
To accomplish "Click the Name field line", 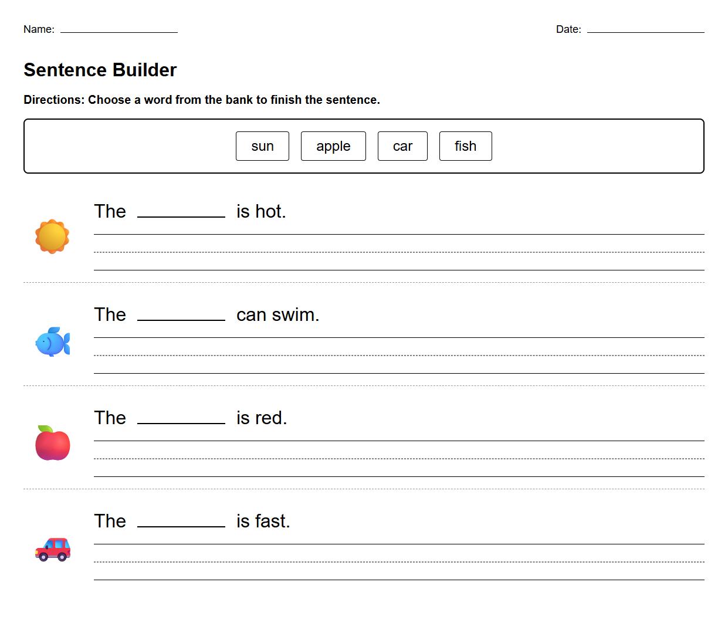I will coord(119,32).
